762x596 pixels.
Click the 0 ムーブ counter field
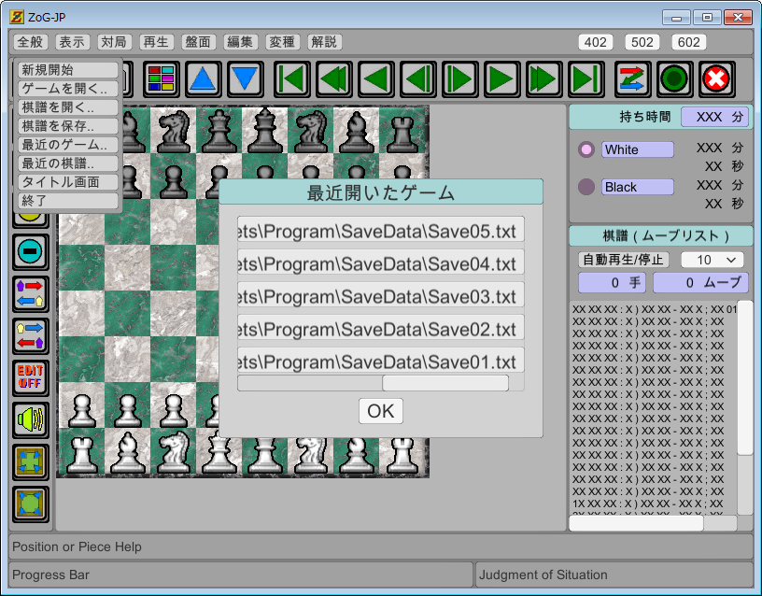pyautogui.click(x=700, y=282)
